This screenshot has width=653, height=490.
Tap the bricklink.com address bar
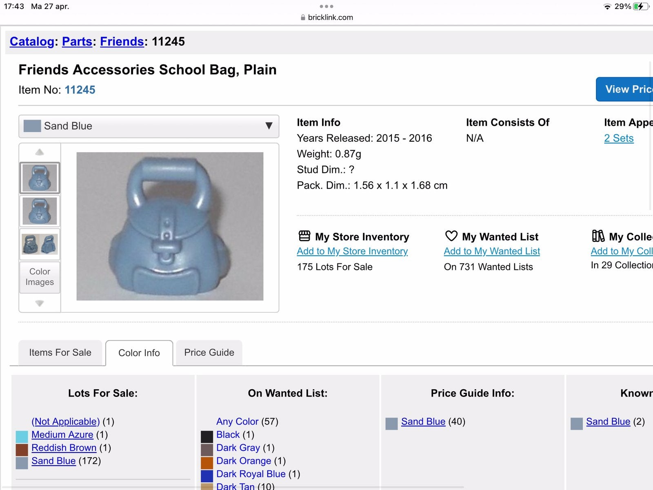point(326,17)
